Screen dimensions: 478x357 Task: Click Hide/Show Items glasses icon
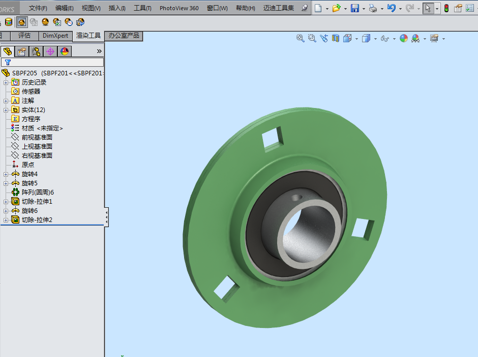click(385, 39)
